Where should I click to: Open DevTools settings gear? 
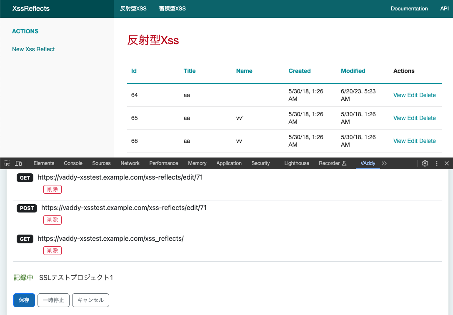425,163
